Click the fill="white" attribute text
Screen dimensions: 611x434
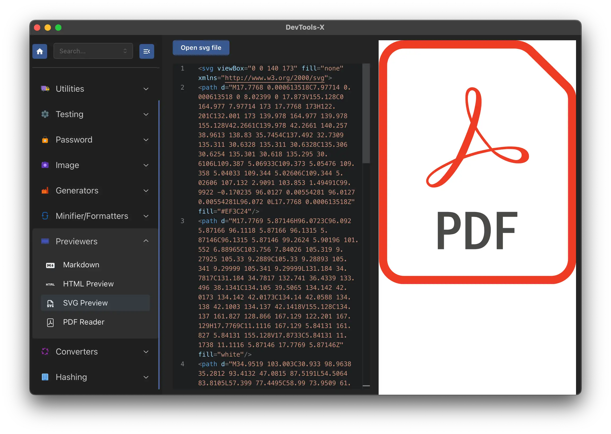click(x=221, y=354)
